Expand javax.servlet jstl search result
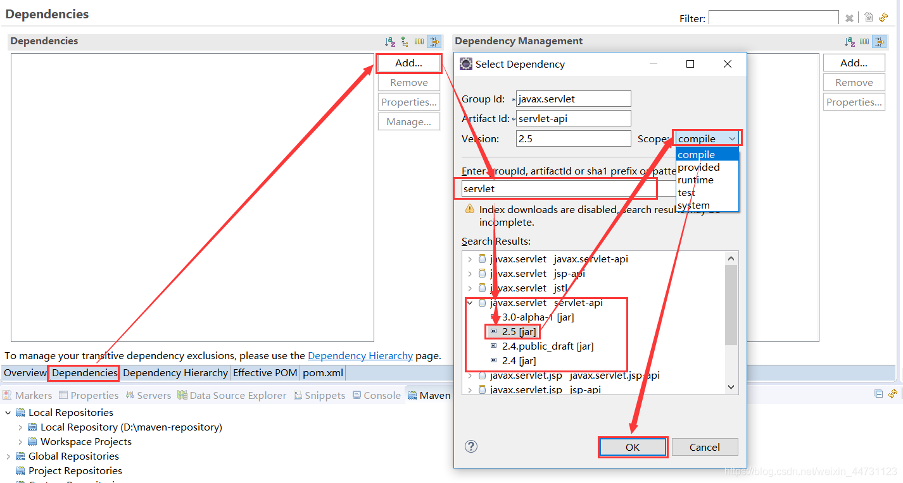Screen dimensions: 903x483 (x=469, y=288)
